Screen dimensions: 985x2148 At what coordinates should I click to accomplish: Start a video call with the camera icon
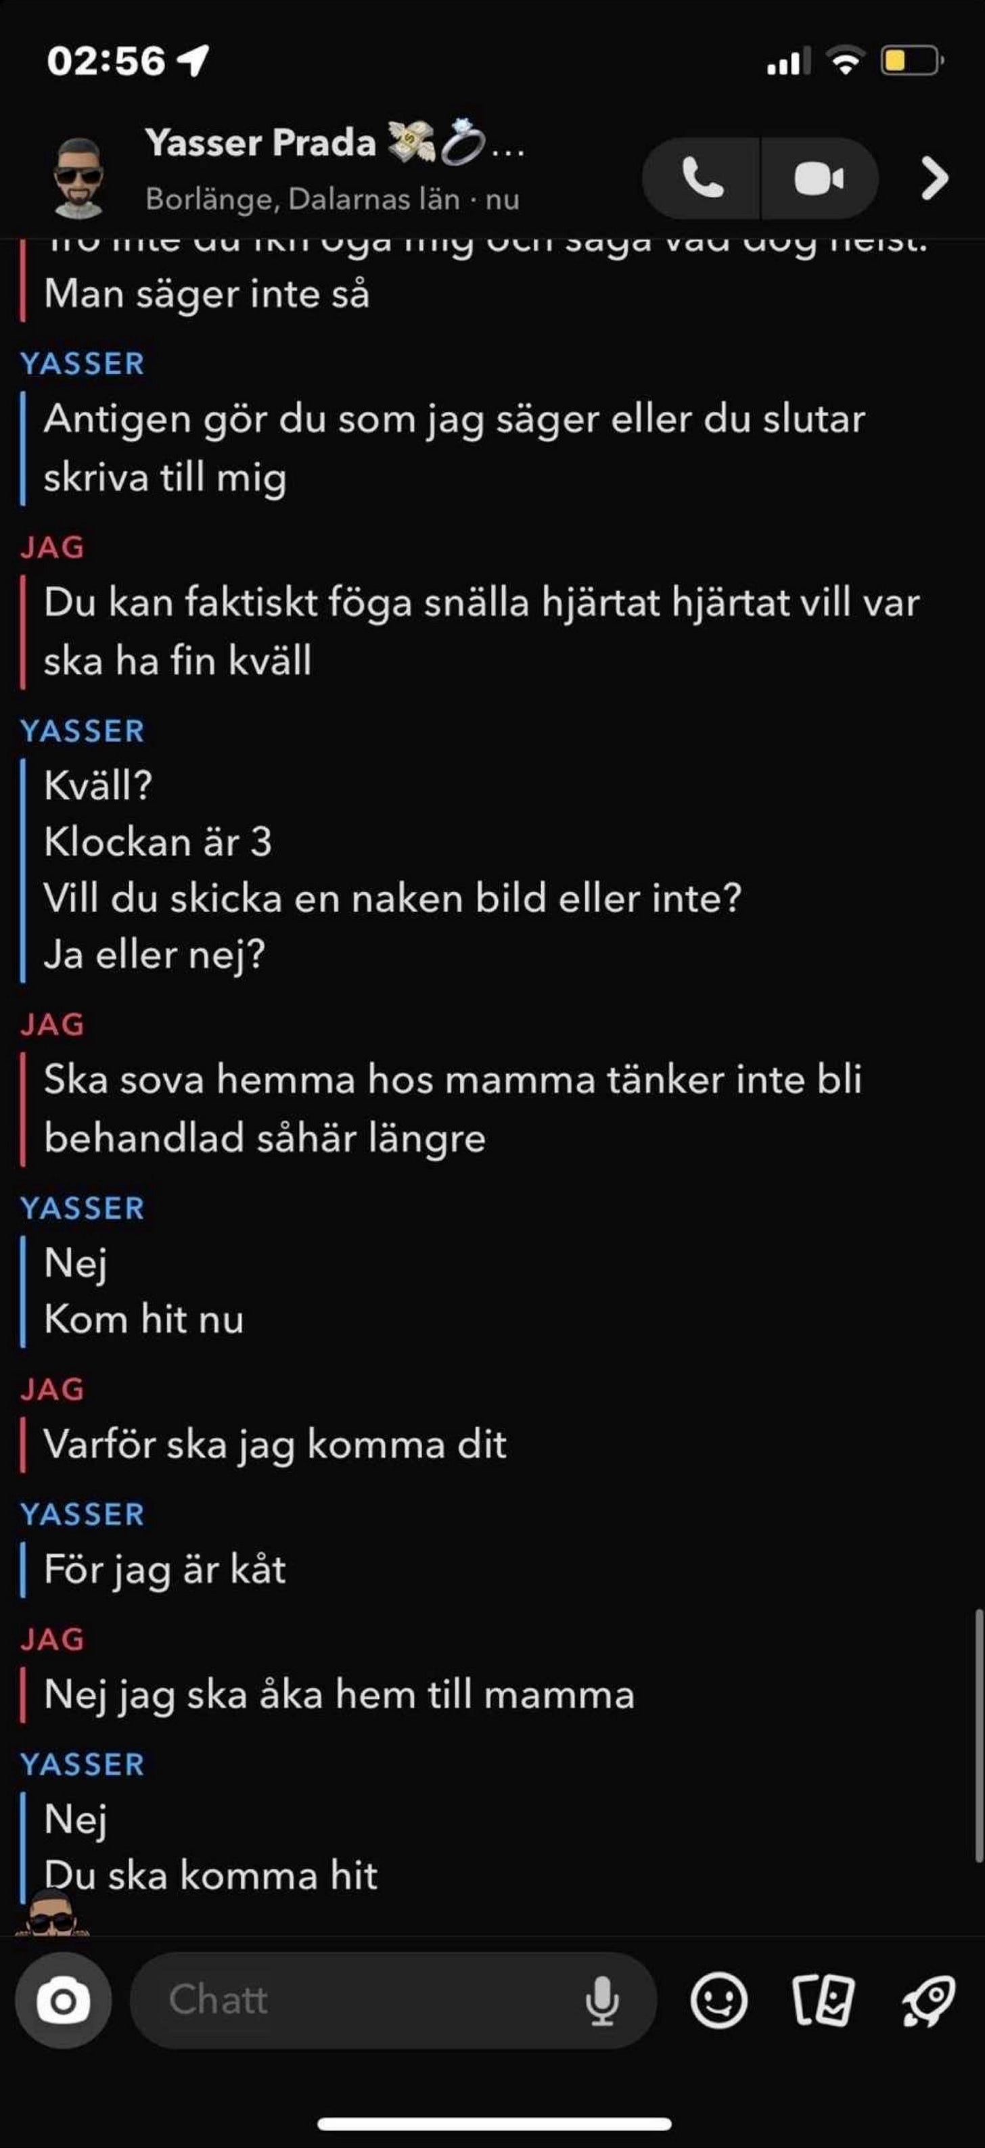tap(819, 179)
